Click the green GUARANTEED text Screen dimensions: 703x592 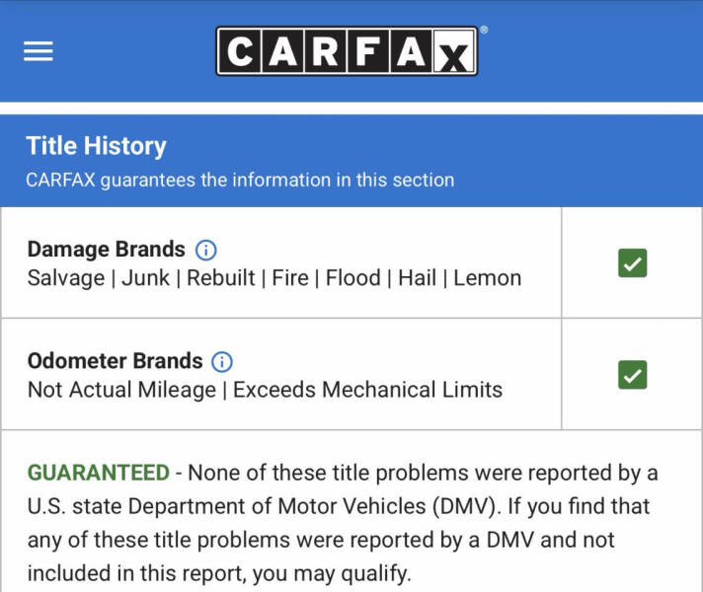click(98, 473)
